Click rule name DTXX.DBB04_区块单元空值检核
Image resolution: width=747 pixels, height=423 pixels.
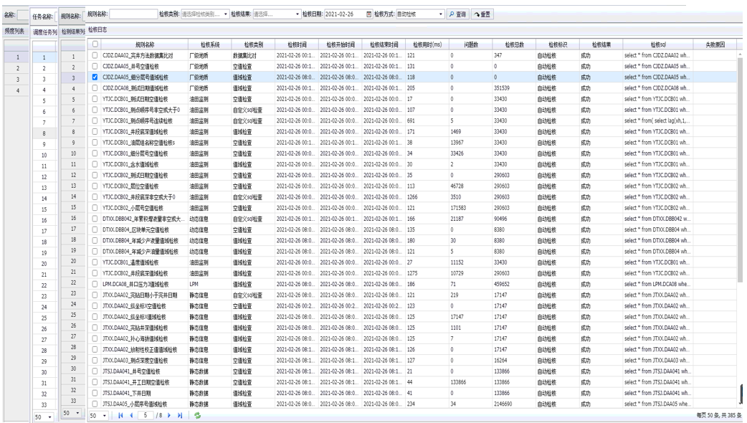point(135,229)
